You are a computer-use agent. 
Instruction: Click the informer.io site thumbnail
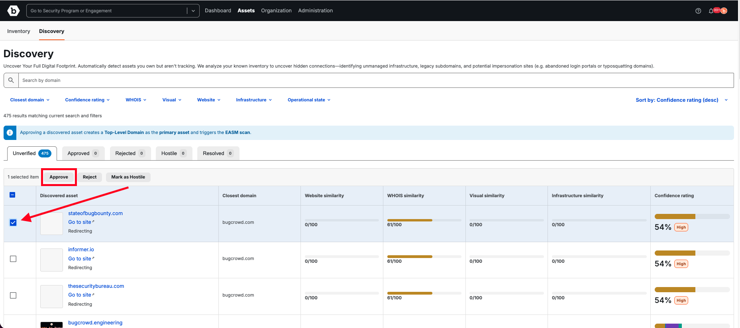pyautogui.click(x=51, y=260)
